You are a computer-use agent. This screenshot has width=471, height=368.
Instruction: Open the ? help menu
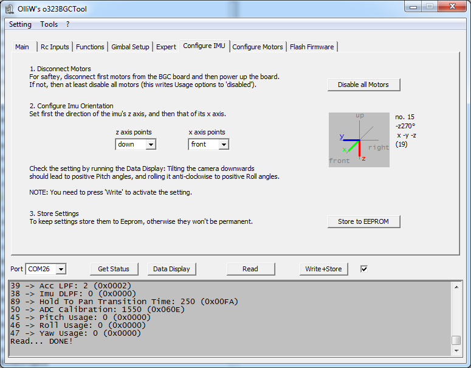[x=68, y=24]
